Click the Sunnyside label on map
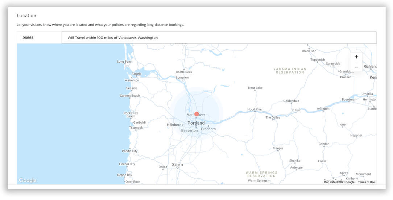 (333, 64)
